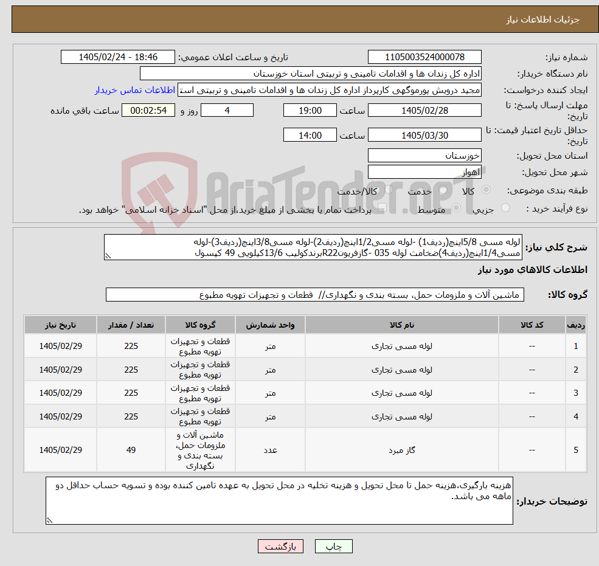The image size is (599, 566).
Task: Click the تعداد / مقدار column header
Action: click(131, 325)
